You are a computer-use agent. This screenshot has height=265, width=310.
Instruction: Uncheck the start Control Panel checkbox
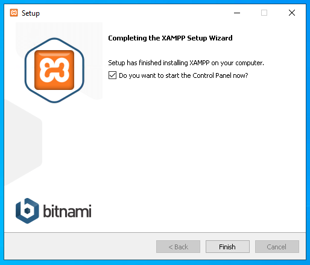pyautogui.click(x=112, y=75)
